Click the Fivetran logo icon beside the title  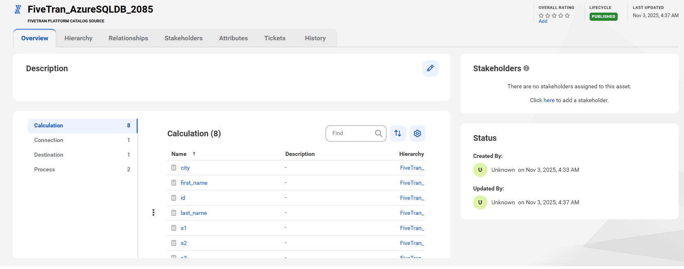point(18,9)
